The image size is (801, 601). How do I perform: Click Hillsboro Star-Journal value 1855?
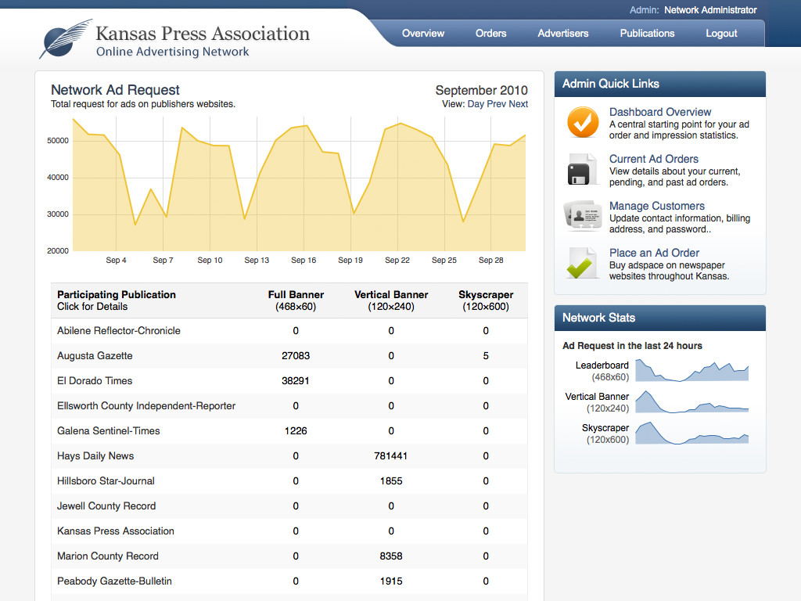[x=391, y=481]
